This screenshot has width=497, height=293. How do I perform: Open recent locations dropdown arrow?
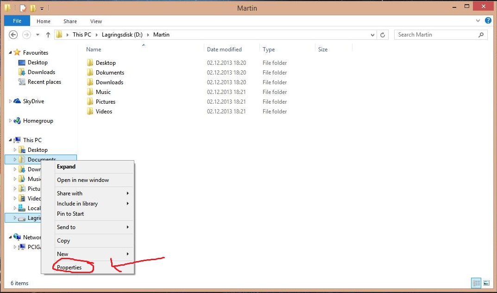[x=38, y=35]
